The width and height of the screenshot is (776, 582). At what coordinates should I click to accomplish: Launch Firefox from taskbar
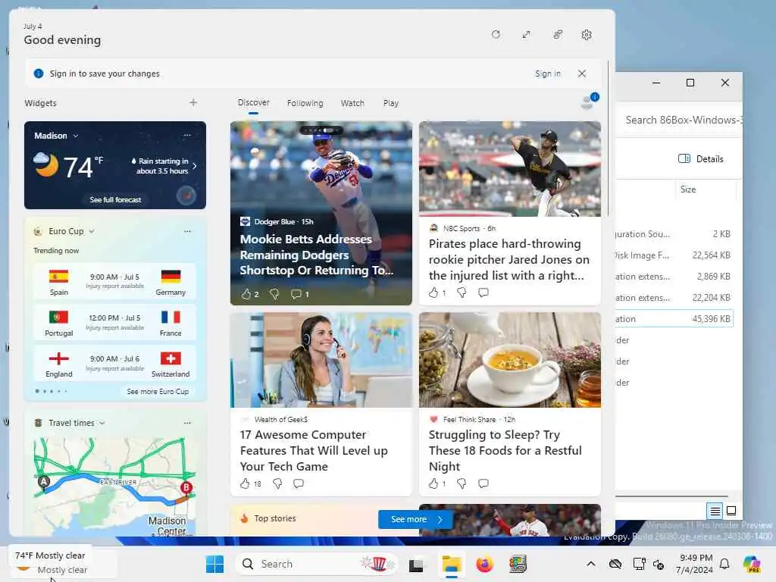click(x=484, y=564)
